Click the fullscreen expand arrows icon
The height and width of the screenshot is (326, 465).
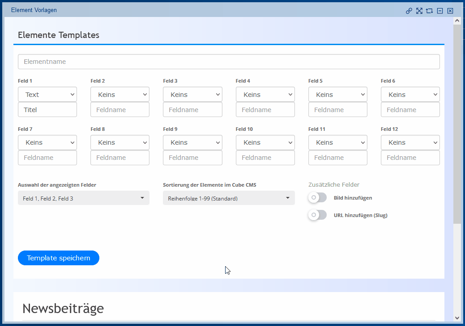coord(419,11)
